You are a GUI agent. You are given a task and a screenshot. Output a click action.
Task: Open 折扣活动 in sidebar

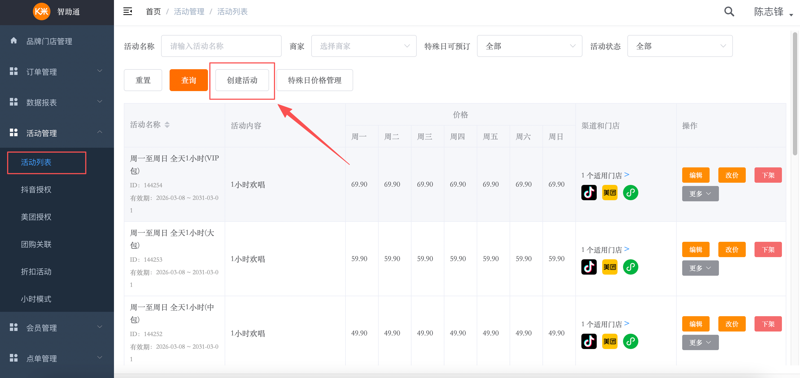click(x=36, y=271)
